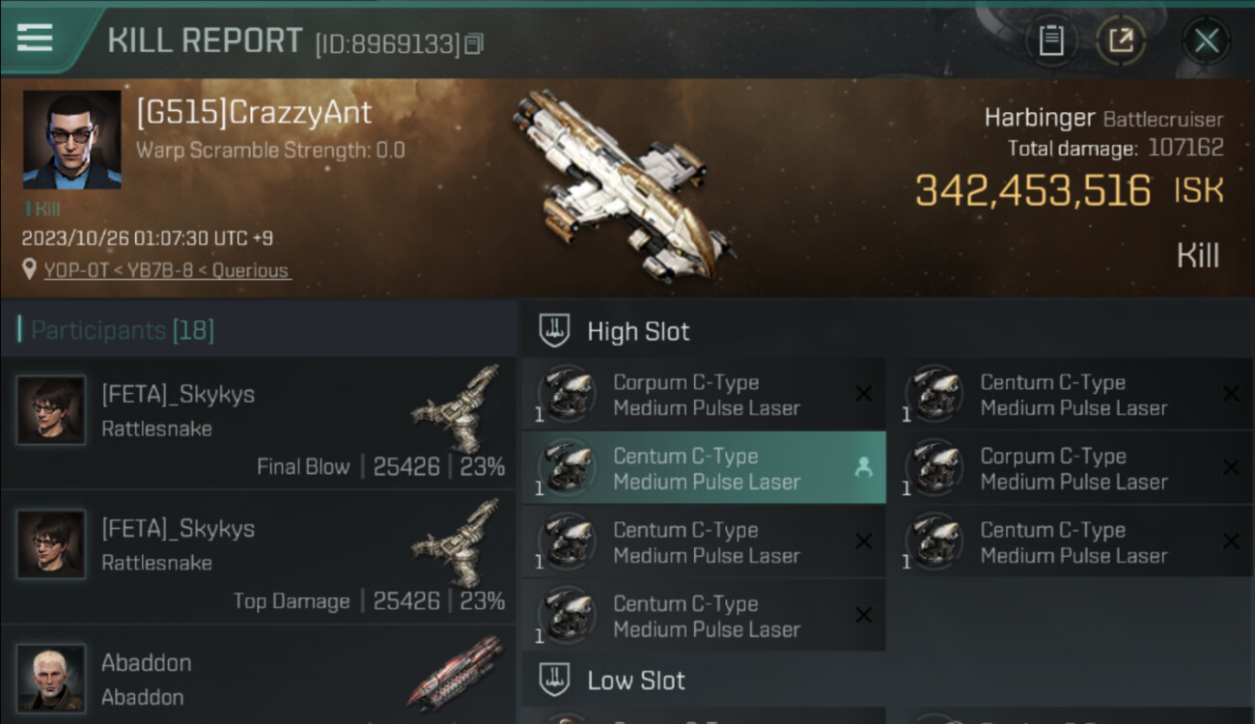Screen dimensions: 1255x724
Task: Click the X mark on the first Corpum laser
Action: pos(863,394)
